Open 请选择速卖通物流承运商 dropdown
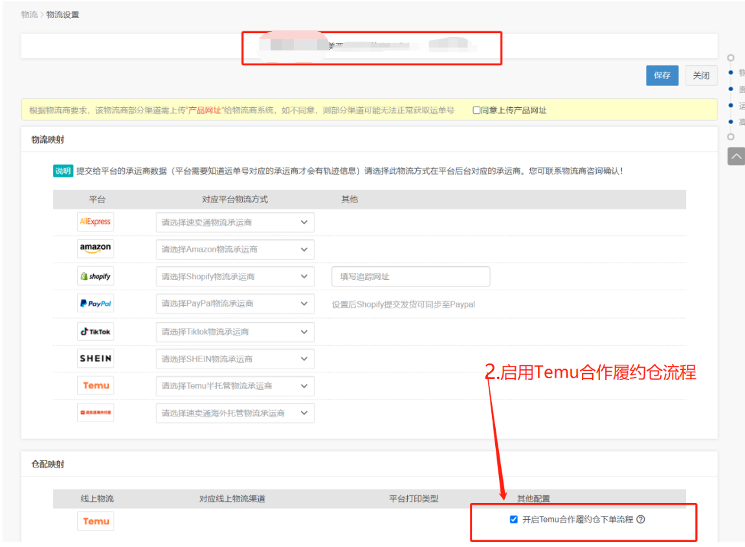The height and width of the screenshot is (547, 745). point(235,222)
